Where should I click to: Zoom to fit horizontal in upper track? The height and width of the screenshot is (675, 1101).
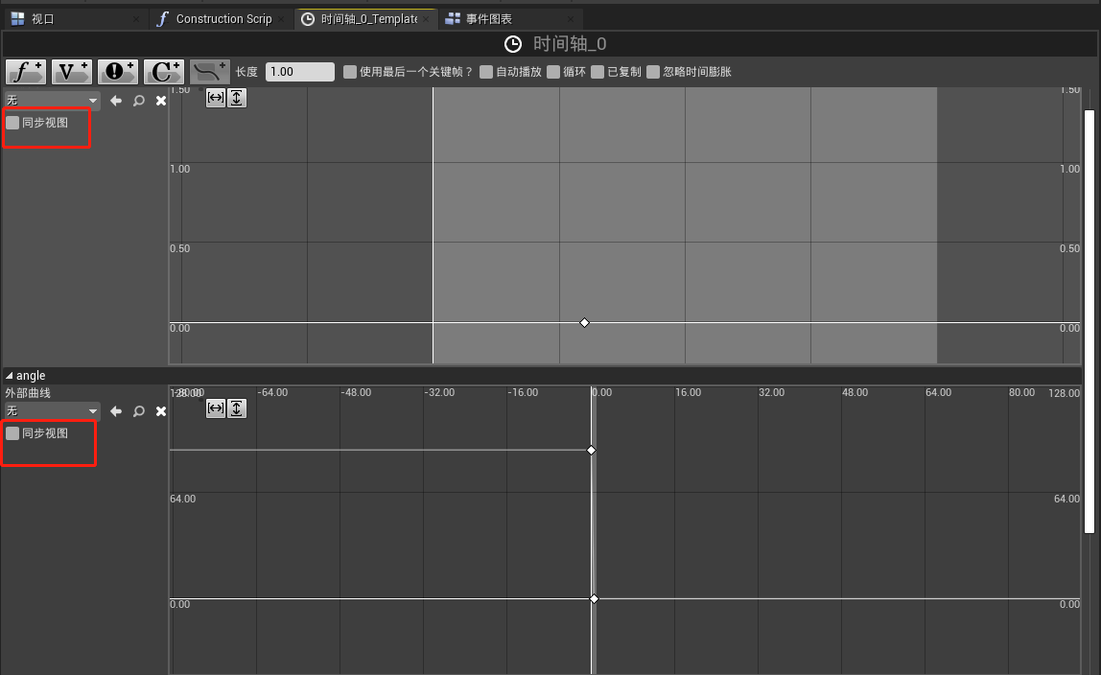point(216,98)
